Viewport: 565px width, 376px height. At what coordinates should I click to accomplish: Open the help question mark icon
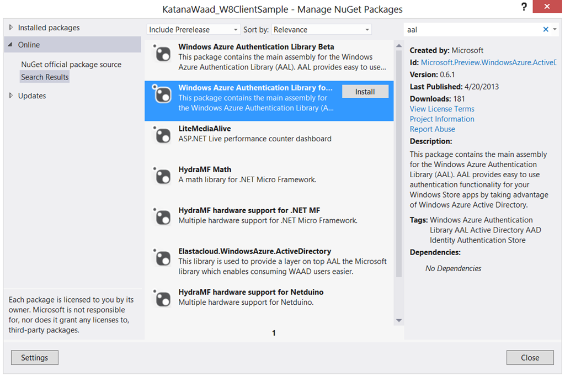tap(524, 7)
